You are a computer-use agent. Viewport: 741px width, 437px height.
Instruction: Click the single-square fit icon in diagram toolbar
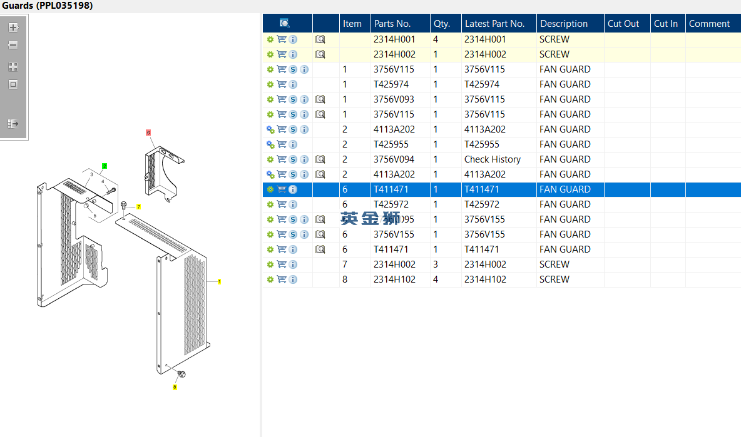pos(13,84)
